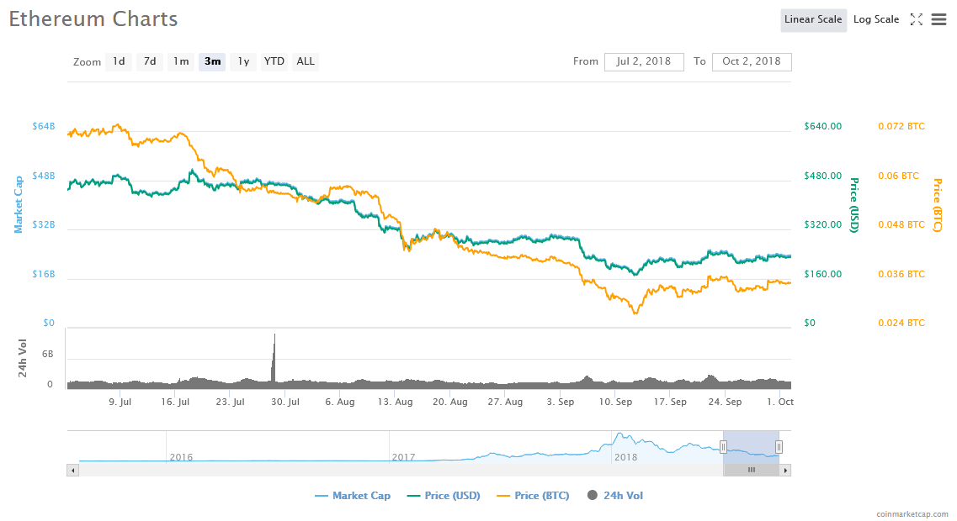Image resolution: width=957 pixels, height=521 pixels.
Task: Click the '9. Jul' date axis label
Action: [x=120, y=402]
